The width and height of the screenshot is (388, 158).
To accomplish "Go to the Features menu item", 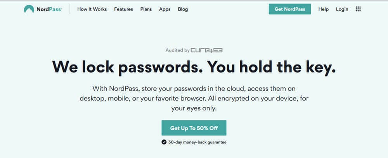I will pyautogui.click(x=123, y=9).
